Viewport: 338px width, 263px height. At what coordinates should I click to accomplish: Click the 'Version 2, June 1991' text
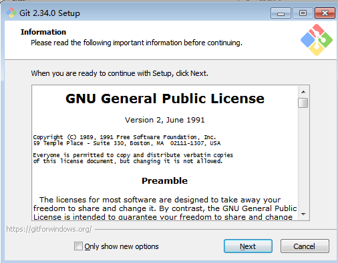point(164,120)
